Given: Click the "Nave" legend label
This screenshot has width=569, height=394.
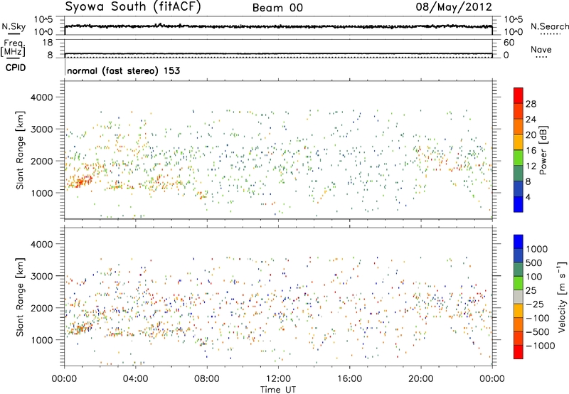Looking at the screenshot, I should (x=541, y=49).
